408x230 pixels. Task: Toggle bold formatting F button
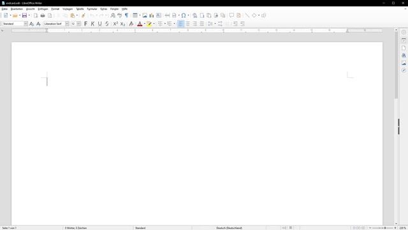pyautogui.click(x=85, y=24)
